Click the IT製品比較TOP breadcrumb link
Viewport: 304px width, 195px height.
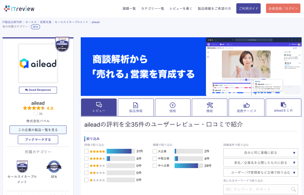[x=12, y=22]
